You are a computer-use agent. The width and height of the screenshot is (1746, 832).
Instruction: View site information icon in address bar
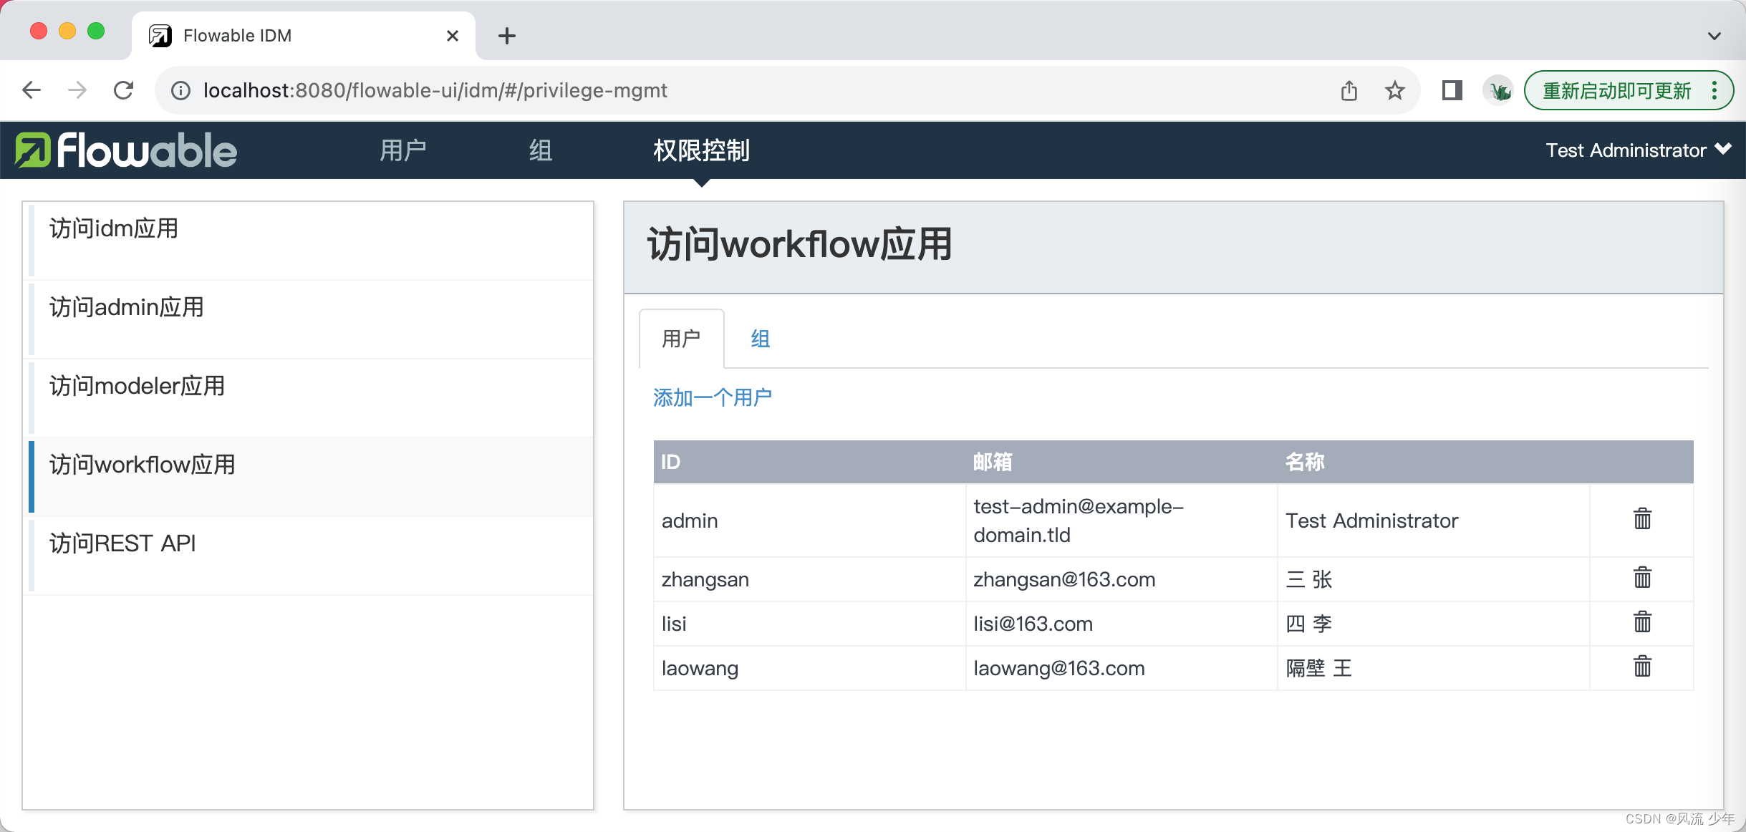[180, 91]
